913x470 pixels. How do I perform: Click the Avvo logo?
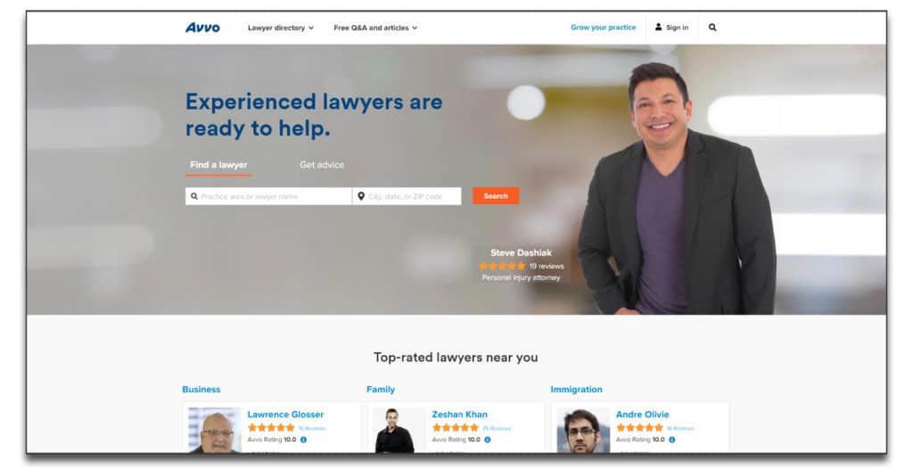click(x=202, y=28)
